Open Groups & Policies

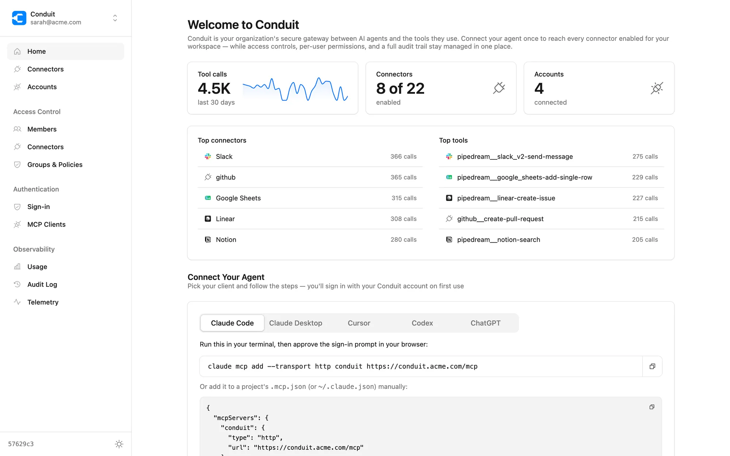click(x=66, y=165)
